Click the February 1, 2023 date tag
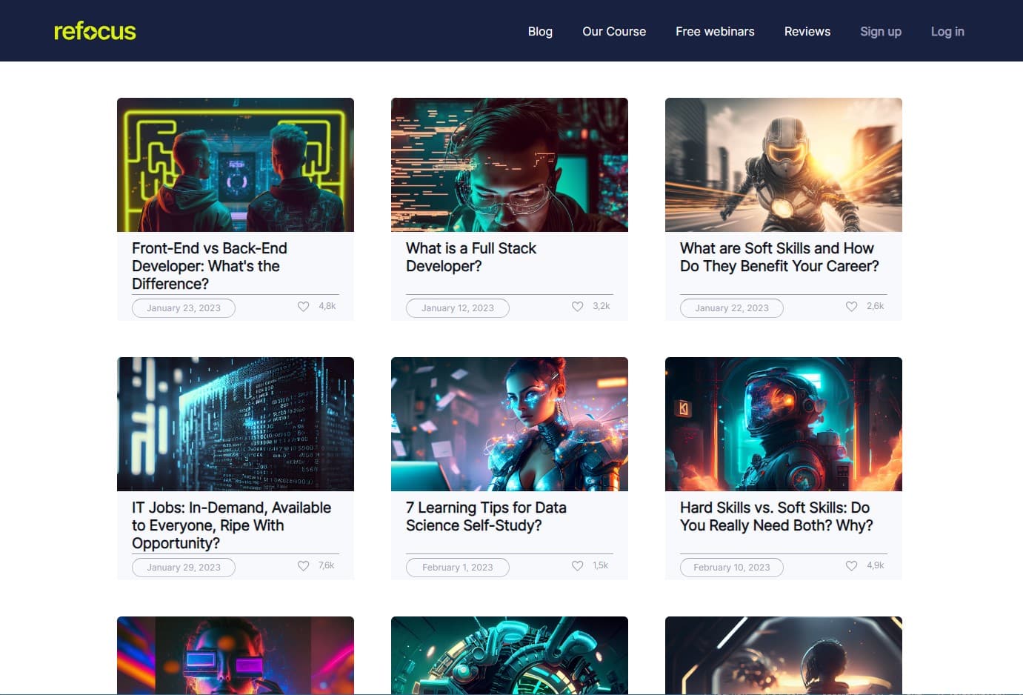Image resolution: width=1023 pixels, height=695 pixels. (x=458, y=568)
